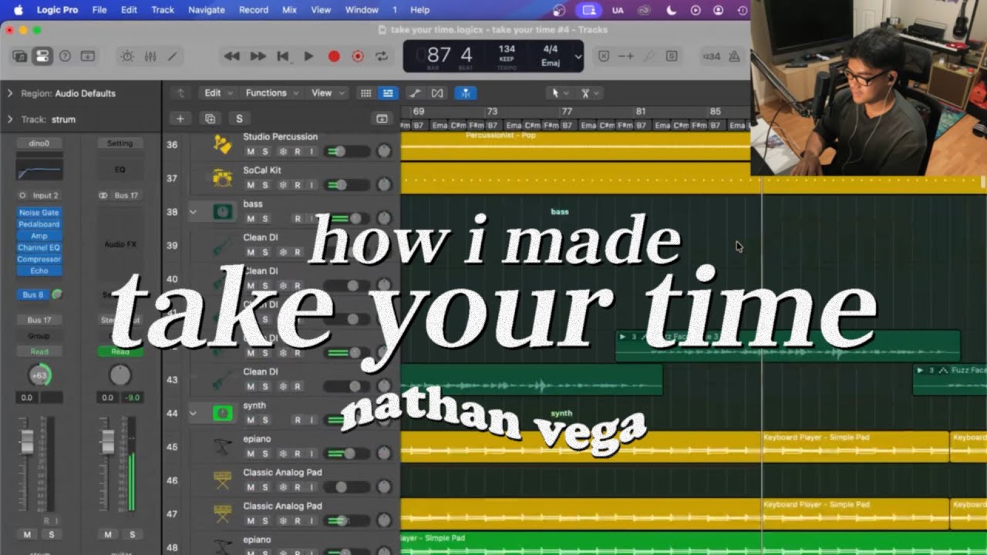Screen dimensions: 987x555
Task: Click the Duplicate Track icon
Action: [x=210, y=119]
